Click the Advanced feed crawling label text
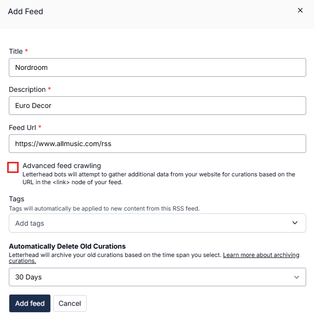The image size is (314, 320). (62, 166)
